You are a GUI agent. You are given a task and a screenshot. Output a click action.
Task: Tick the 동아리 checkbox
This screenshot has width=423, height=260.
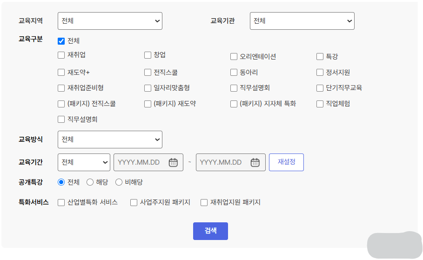(234, 72)
